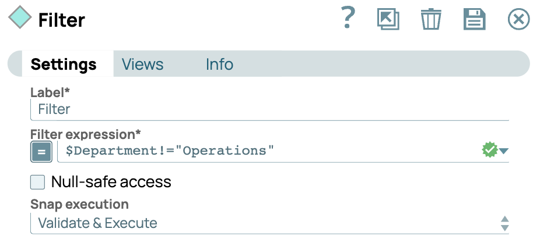Delete the snap using the trash icon
This screenshot has width=533, height=250.
point(431,19)
